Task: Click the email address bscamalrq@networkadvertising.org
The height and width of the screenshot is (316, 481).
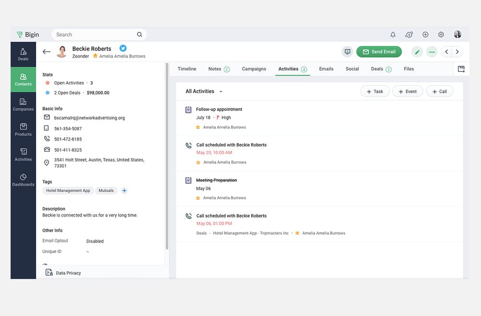Action: click(89, 118)
